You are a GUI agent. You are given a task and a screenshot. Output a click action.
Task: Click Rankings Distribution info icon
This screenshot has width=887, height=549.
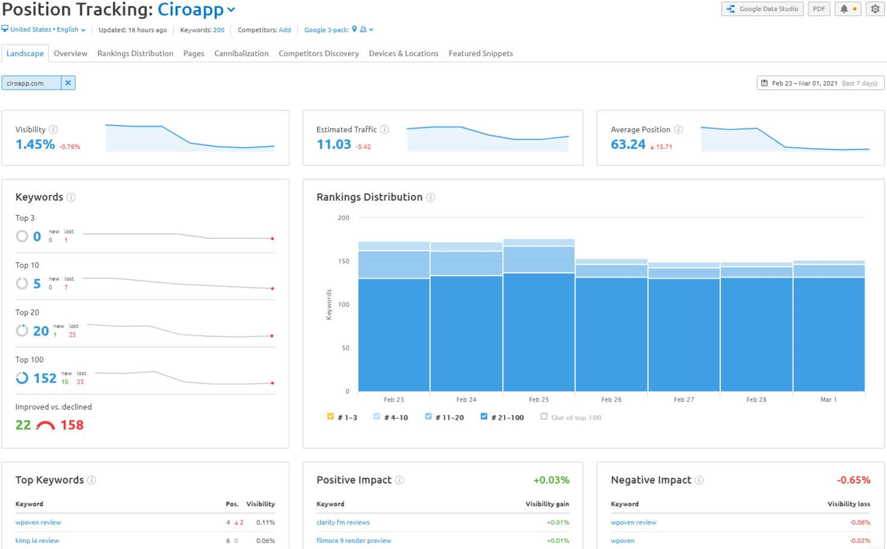[x=431, y=197]
